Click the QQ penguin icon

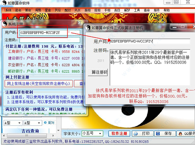180,134
